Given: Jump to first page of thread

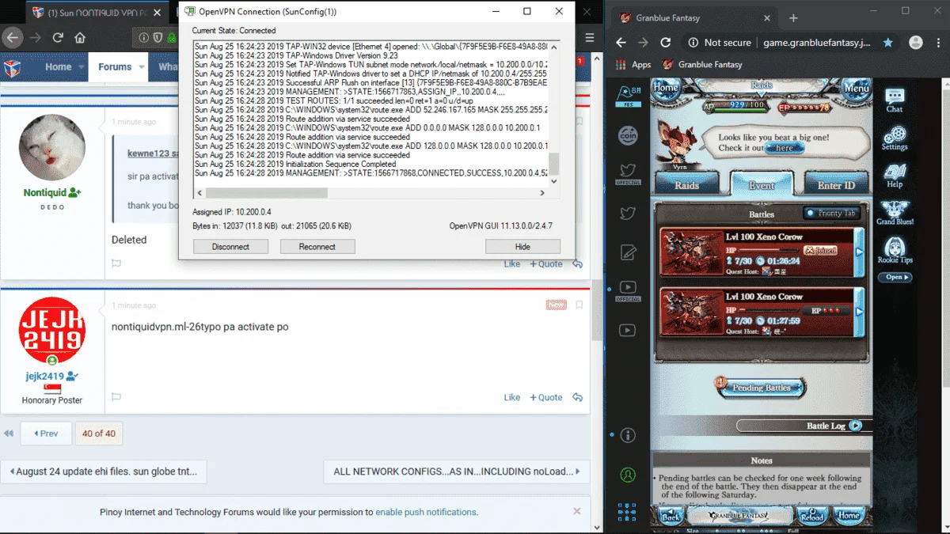Looking at the screenshot, I should pos(9,434).
